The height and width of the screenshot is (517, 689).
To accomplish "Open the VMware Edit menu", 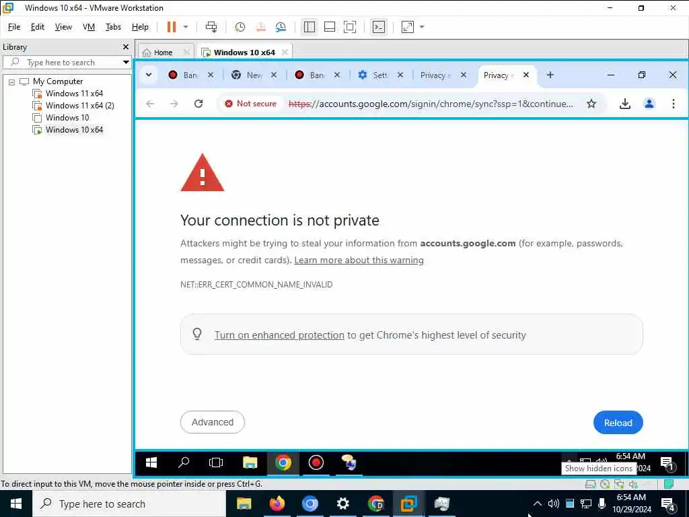I will click(x=38, y=27).
